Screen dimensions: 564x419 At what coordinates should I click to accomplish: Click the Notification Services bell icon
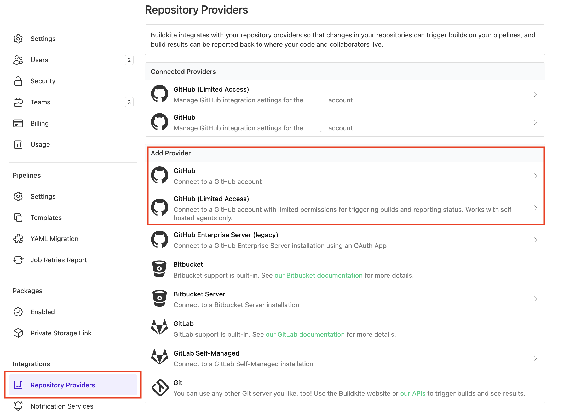coord(18,406)
